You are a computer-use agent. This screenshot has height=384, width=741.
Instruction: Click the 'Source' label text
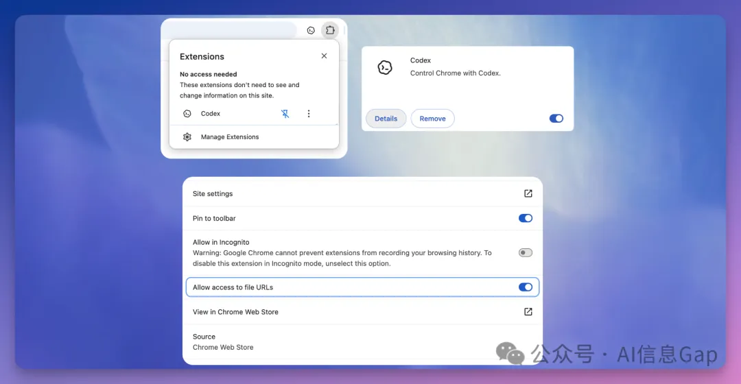click(x=204, y=337)
